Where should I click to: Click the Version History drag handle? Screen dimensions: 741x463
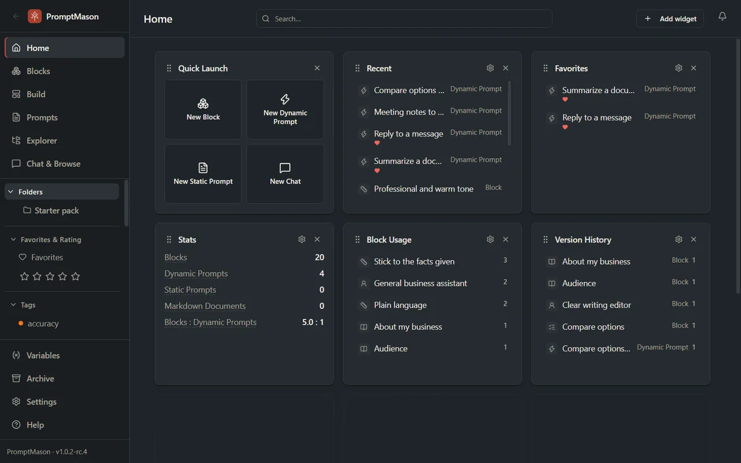[x=545, y=240]
